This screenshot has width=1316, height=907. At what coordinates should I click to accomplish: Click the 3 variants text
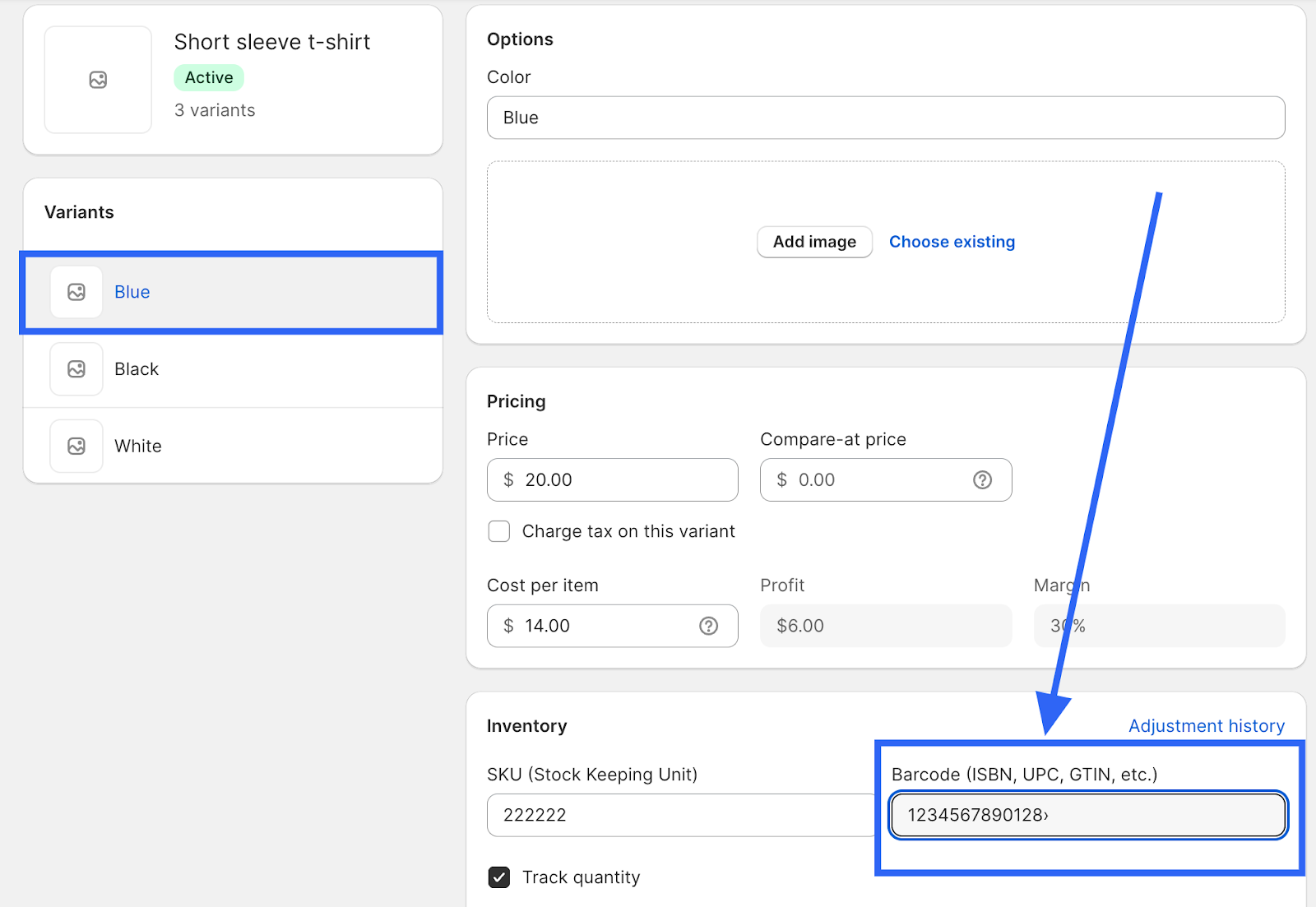(215, 110)
